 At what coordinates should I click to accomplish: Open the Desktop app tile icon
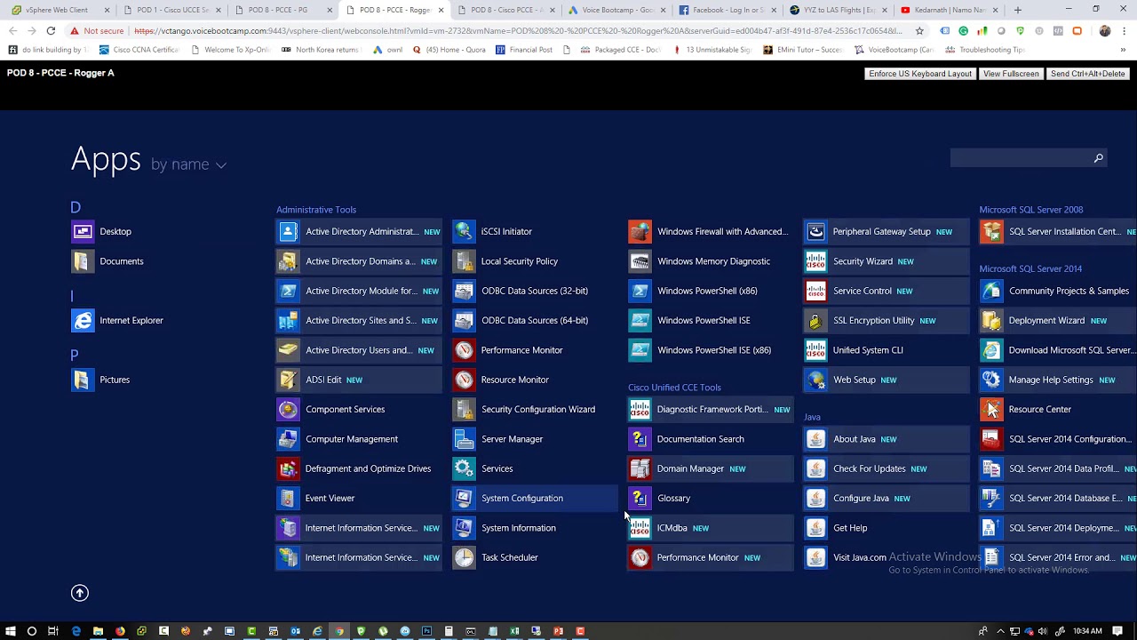[x=83, y=232]
